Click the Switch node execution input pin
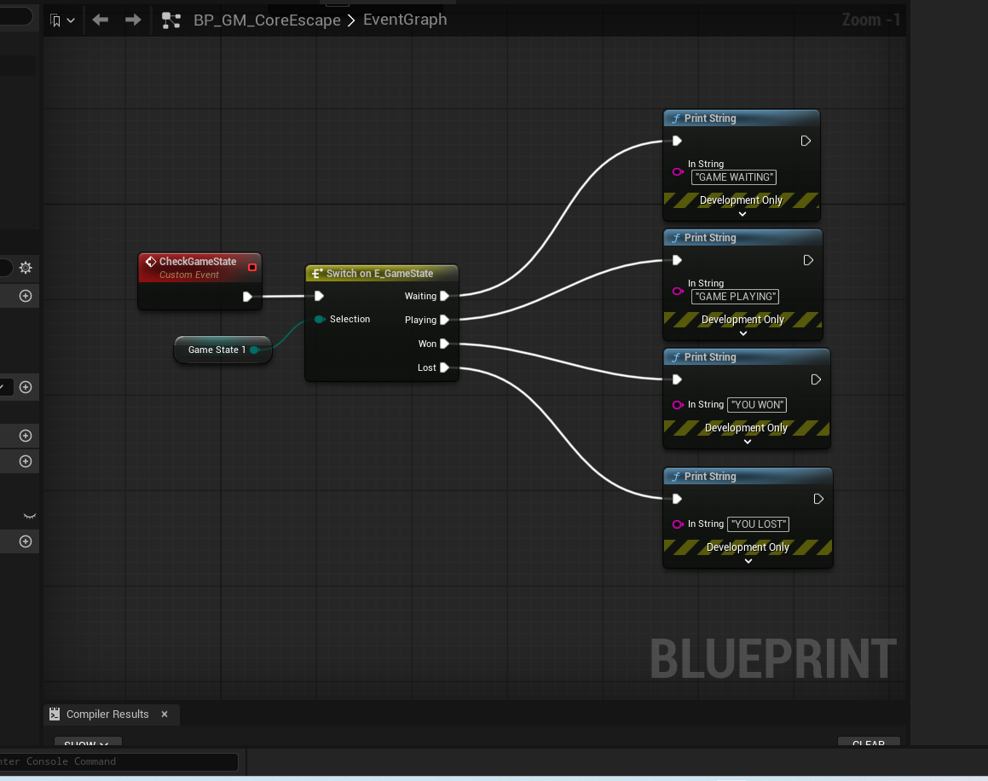Viewport: 988px width, 781px height. (x=319, y=296)
